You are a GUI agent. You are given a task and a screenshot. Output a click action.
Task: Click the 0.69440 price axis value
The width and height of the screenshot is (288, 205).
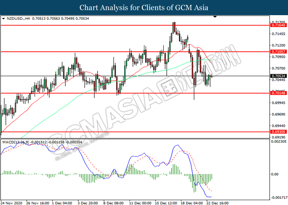(x=279, y=126)
